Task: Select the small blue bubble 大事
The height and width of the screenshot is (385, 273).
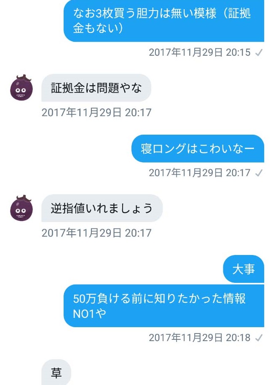Action: pyautogui.click(x=244, y=269)
